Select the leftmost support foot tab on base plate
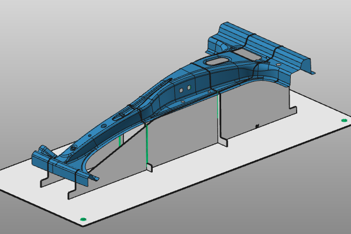The image size is (351, 234). coord(44,183)
